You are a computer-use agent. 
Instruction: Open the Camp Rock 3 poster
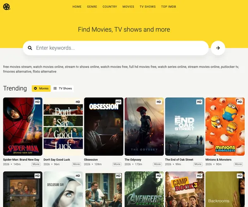tap(185, 189)
